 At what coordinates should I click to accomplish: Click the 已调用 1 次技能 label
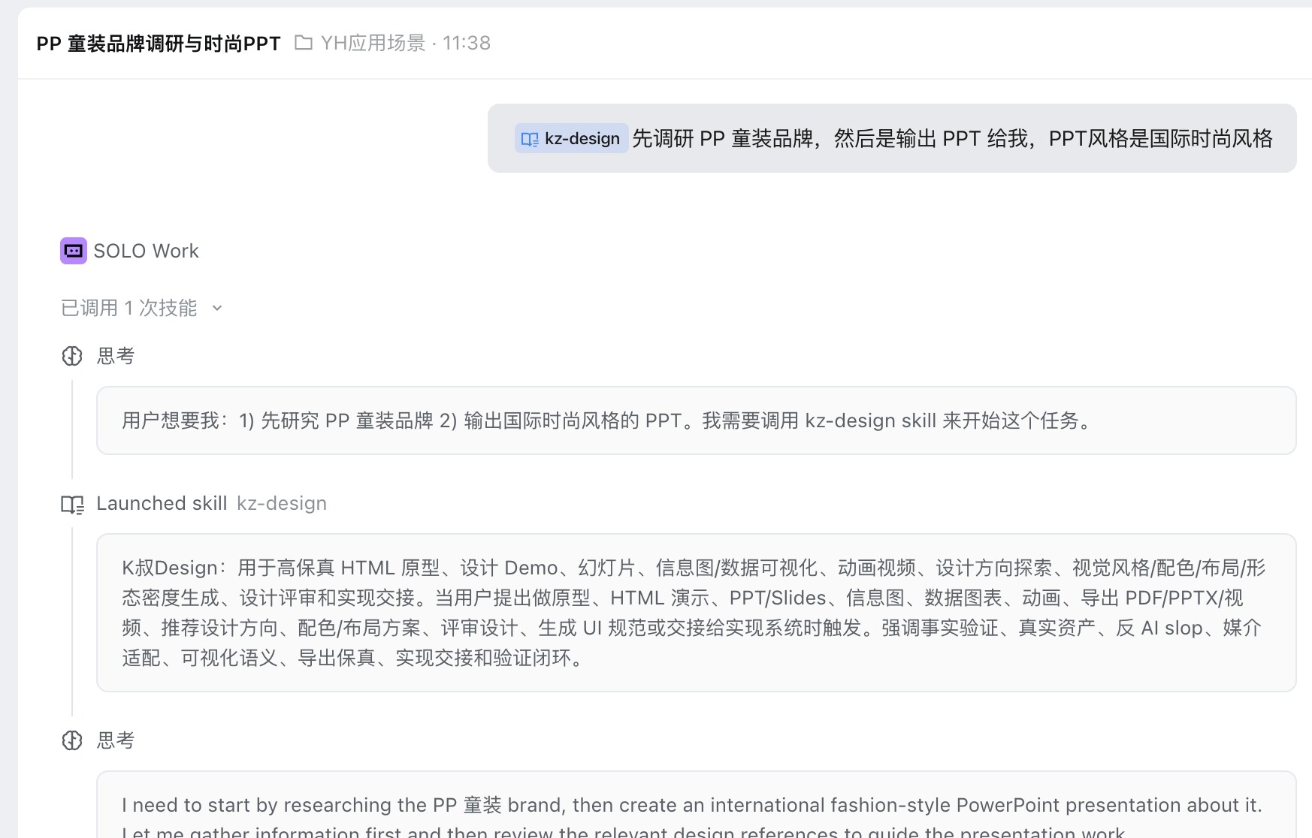(x=129, y=308)
